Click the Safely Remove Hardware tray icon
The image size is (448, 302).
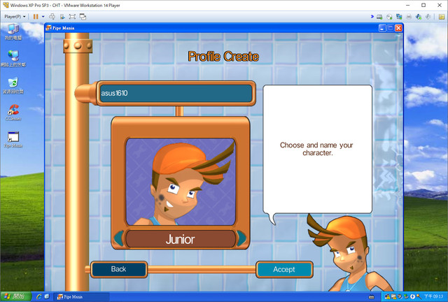click(406, 296)
